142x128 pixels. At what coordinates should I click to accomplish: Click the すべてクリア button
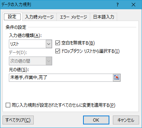click(18, 120)
